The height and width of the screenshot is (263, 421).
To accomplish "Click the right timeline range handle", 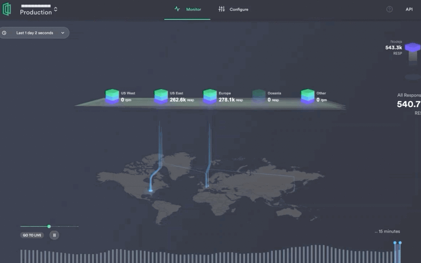I will point(400,243).
